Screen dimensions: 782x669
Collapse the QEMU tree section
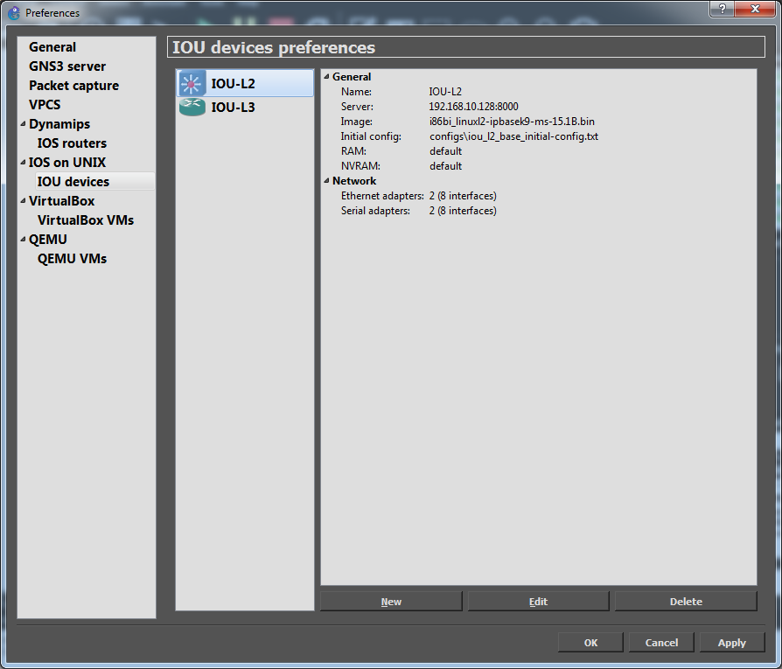(23, 239)
